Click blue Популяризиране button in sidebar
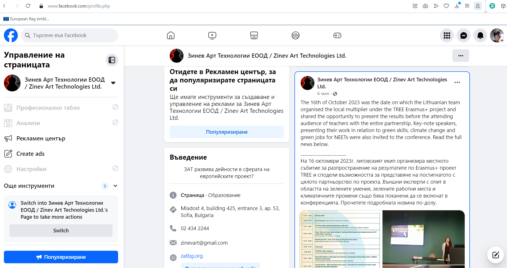The height and width of the screenshot is (268, 507). point(61,257)
